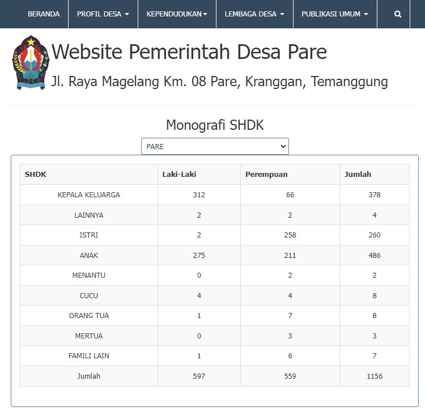Select the KEPALA KELUARGA row label
Image resolution: width=425 pixels, height=411 pixels.
(89, 195)
